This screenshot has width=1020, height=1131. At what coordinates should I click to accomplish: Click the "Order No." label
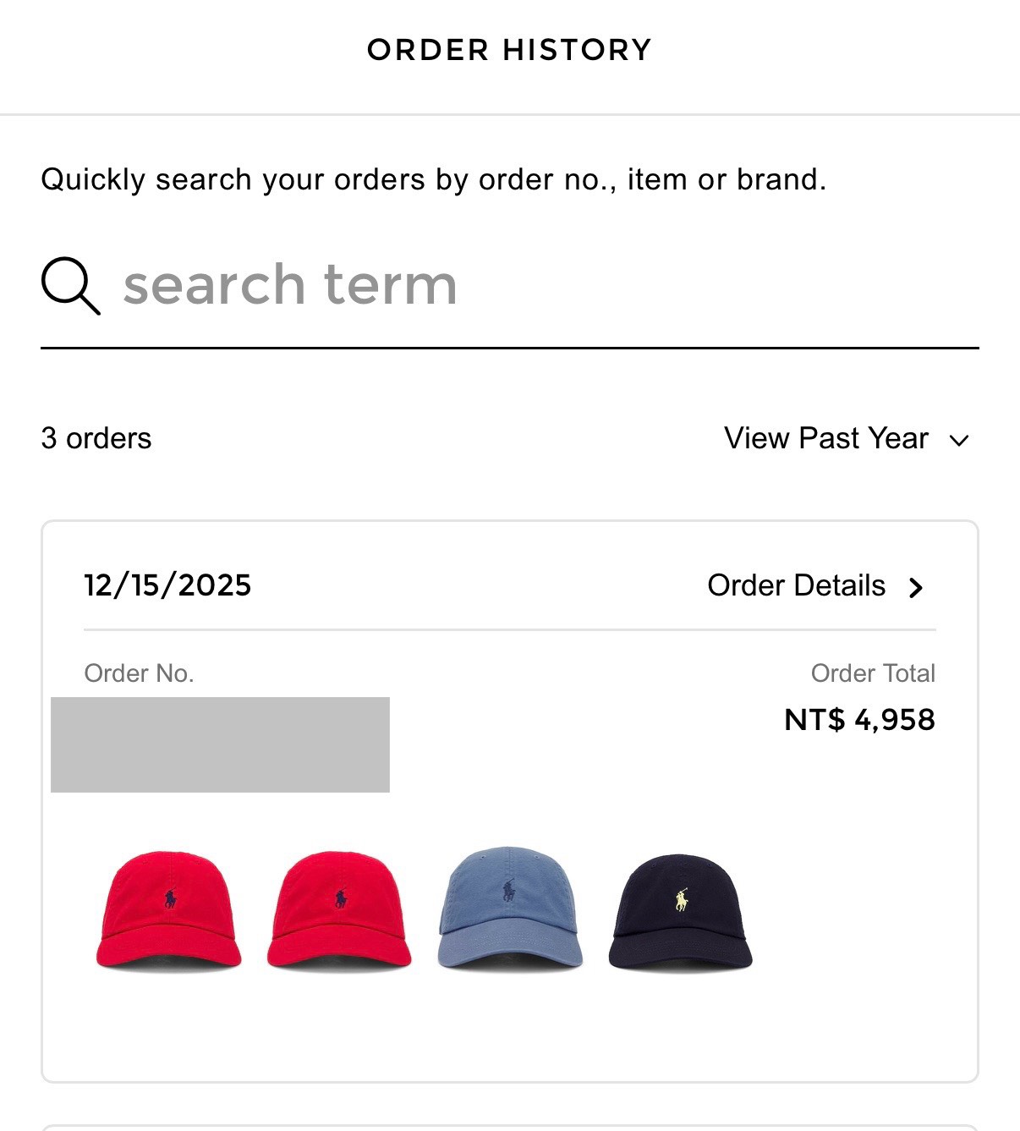tap(140, 673)
